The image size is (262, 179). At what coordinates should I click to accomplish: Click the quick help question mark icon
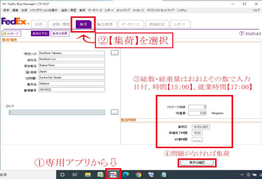tap(241, 33)
